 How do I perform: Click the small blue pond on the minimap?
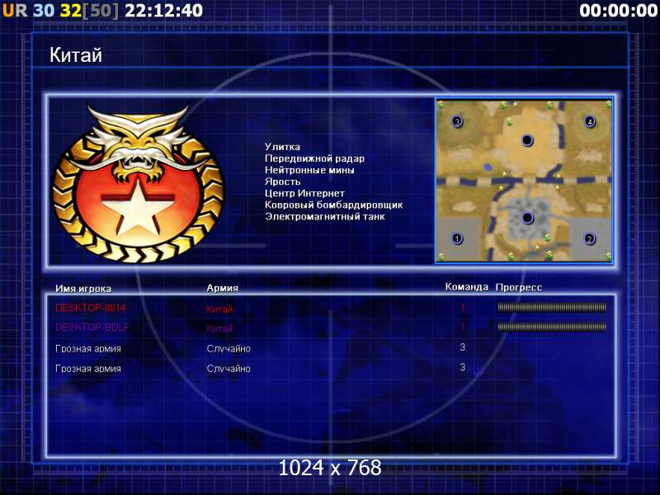pyautogui.click(x=488, y=167)
